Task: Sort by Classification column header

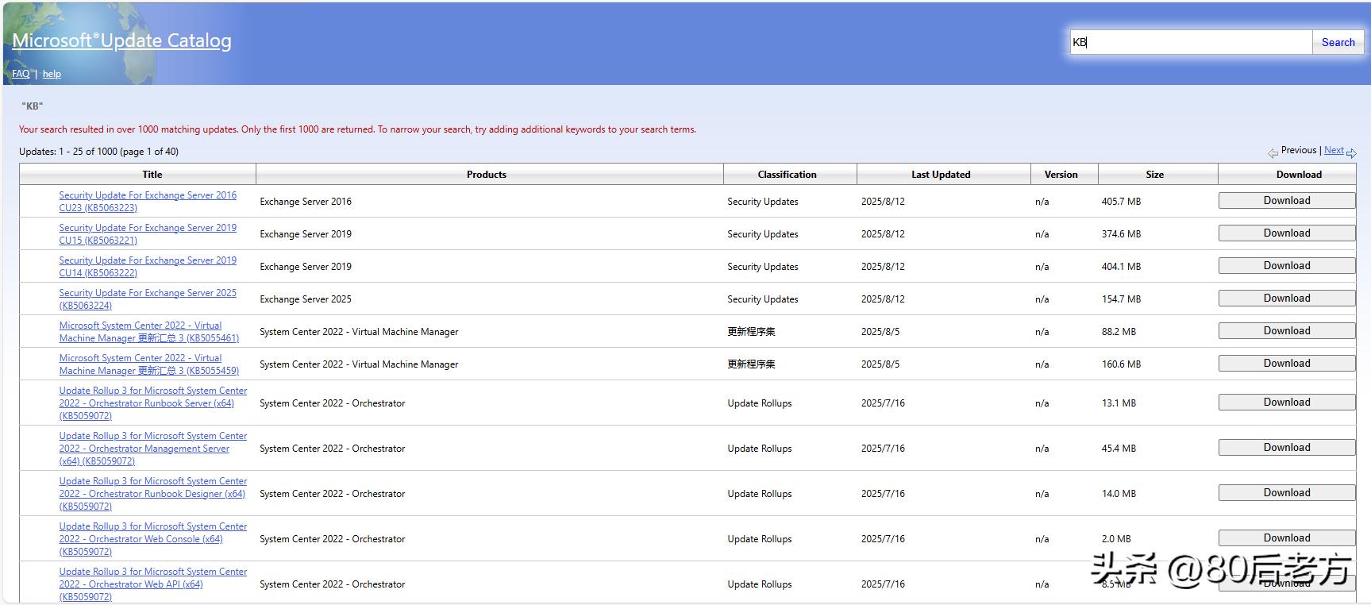Action: 787,175
